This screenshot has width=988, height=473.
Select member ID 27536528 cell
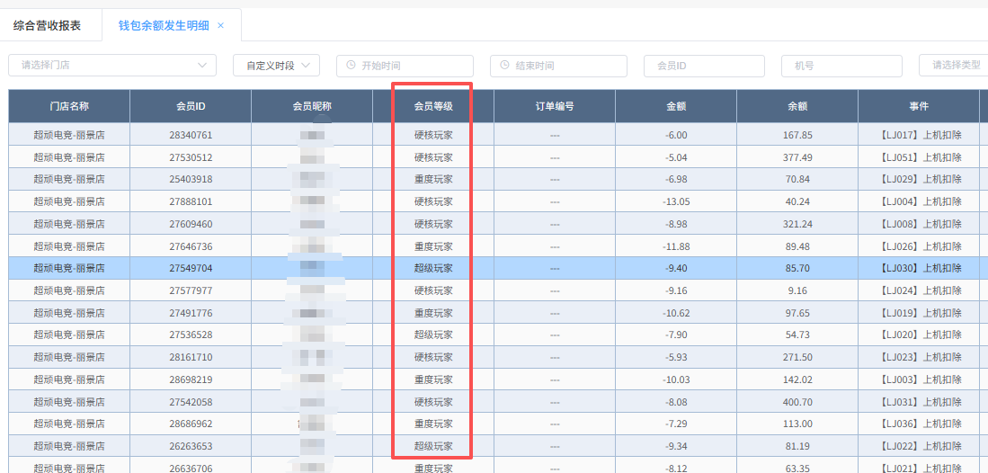point(191,335)
